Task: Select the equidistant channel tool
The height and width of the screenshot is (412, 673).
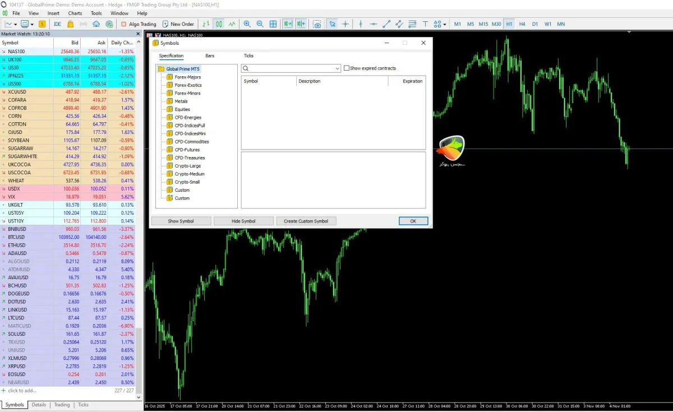Action: [x=399, y=24]
